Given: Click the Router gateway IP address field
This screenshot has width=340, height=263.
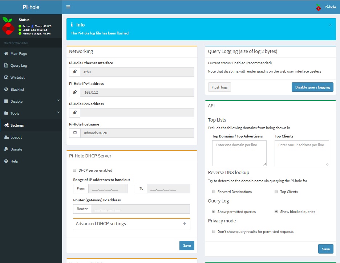Looking at the screenshot, I should [140, 209].
